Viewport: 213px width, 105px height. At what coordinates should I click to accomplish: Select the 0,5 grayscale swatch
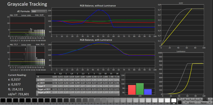(9, 100)
